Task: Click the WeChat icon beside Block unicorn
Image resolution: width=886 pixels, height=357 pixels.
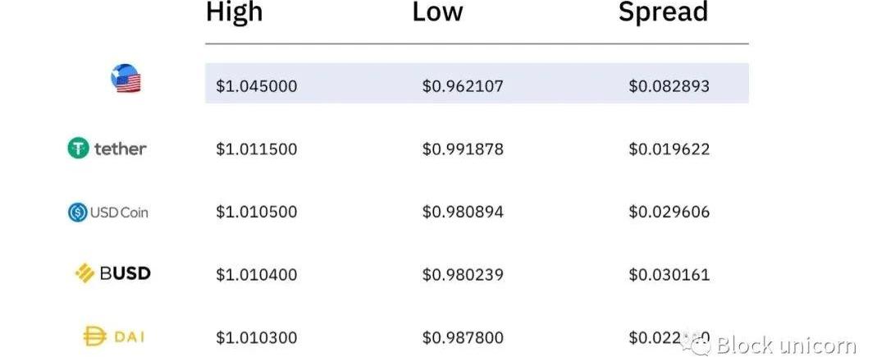Action: coord(695,342)
